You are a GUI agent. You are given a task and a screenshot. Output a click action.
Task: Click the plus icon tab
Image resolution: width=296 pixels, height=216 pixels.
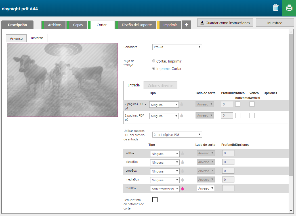click(x=186, y=25)
